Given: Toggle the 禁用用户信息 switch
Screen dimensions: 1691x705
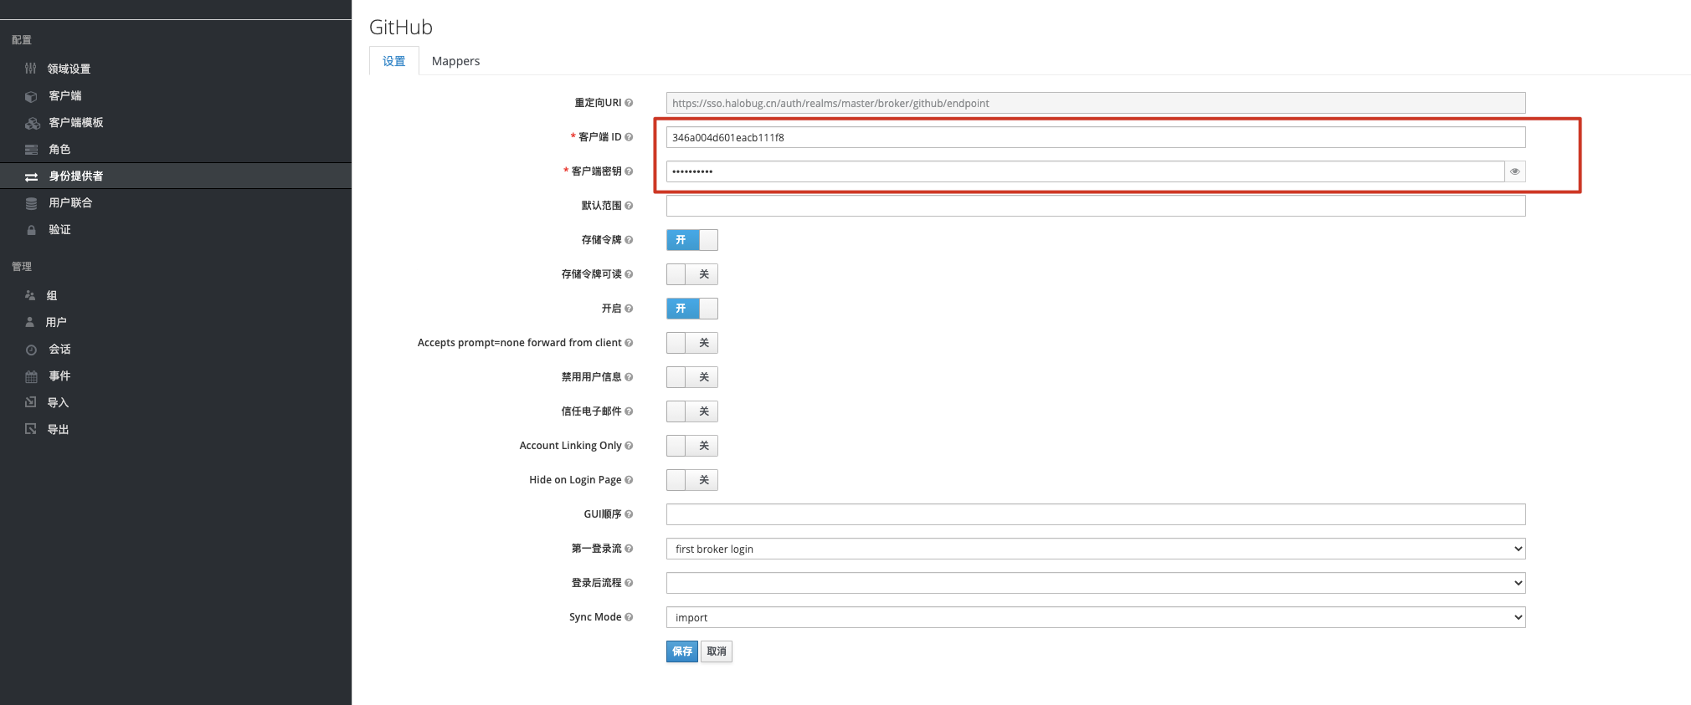Looking at the screenshot, I should tap(692, 377).
